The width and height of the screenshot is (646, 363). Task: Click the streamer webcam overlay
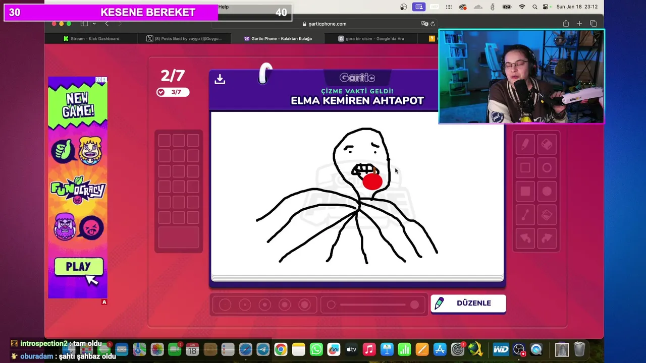click(x=521, y=76)
